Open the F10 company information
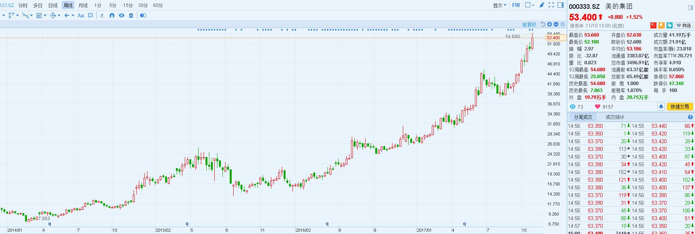The image size is (695, 234). [x=516, y=5]
